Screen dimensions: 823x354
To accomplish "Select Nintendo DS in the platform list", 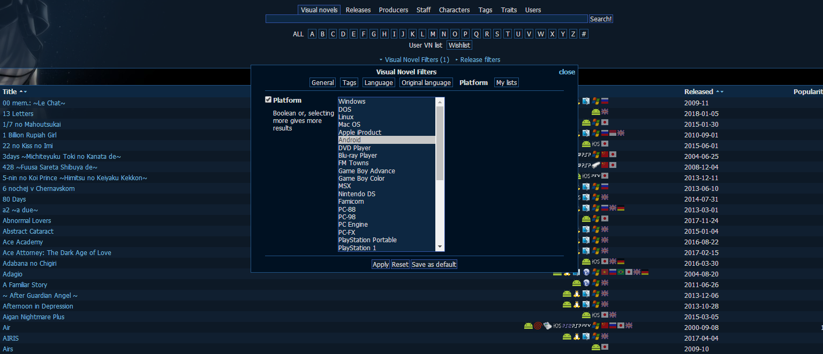I will (x=387, y=194).
